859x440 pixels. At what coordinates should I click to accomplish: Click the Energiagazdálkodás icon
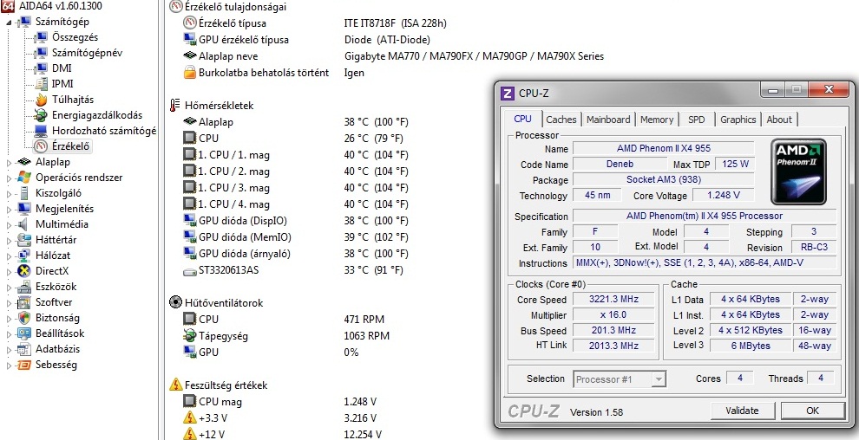[x=41, y=115]
